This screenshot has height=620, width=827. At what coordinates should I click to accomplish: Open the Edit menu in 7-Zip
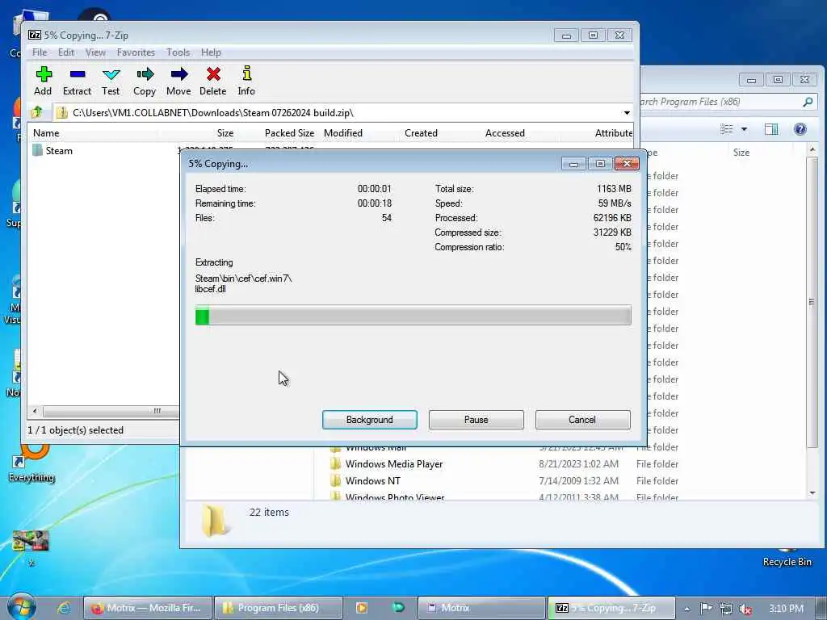pos(66,52)
